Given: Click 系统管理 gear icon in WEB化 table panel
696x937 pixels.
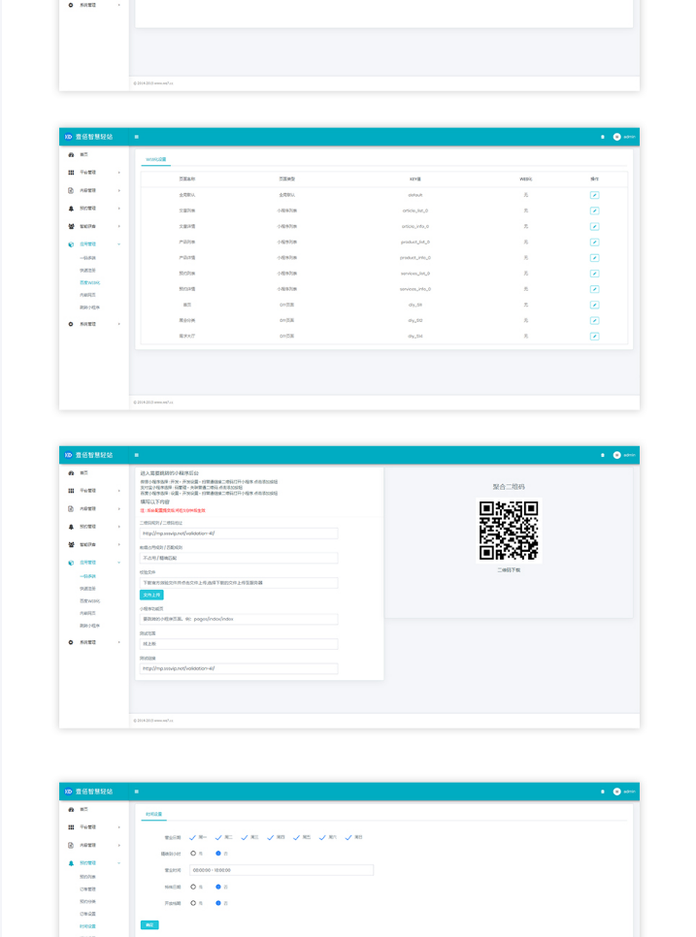Looking at the screenshot, I should pyautogui.click(x=71, y=324).
